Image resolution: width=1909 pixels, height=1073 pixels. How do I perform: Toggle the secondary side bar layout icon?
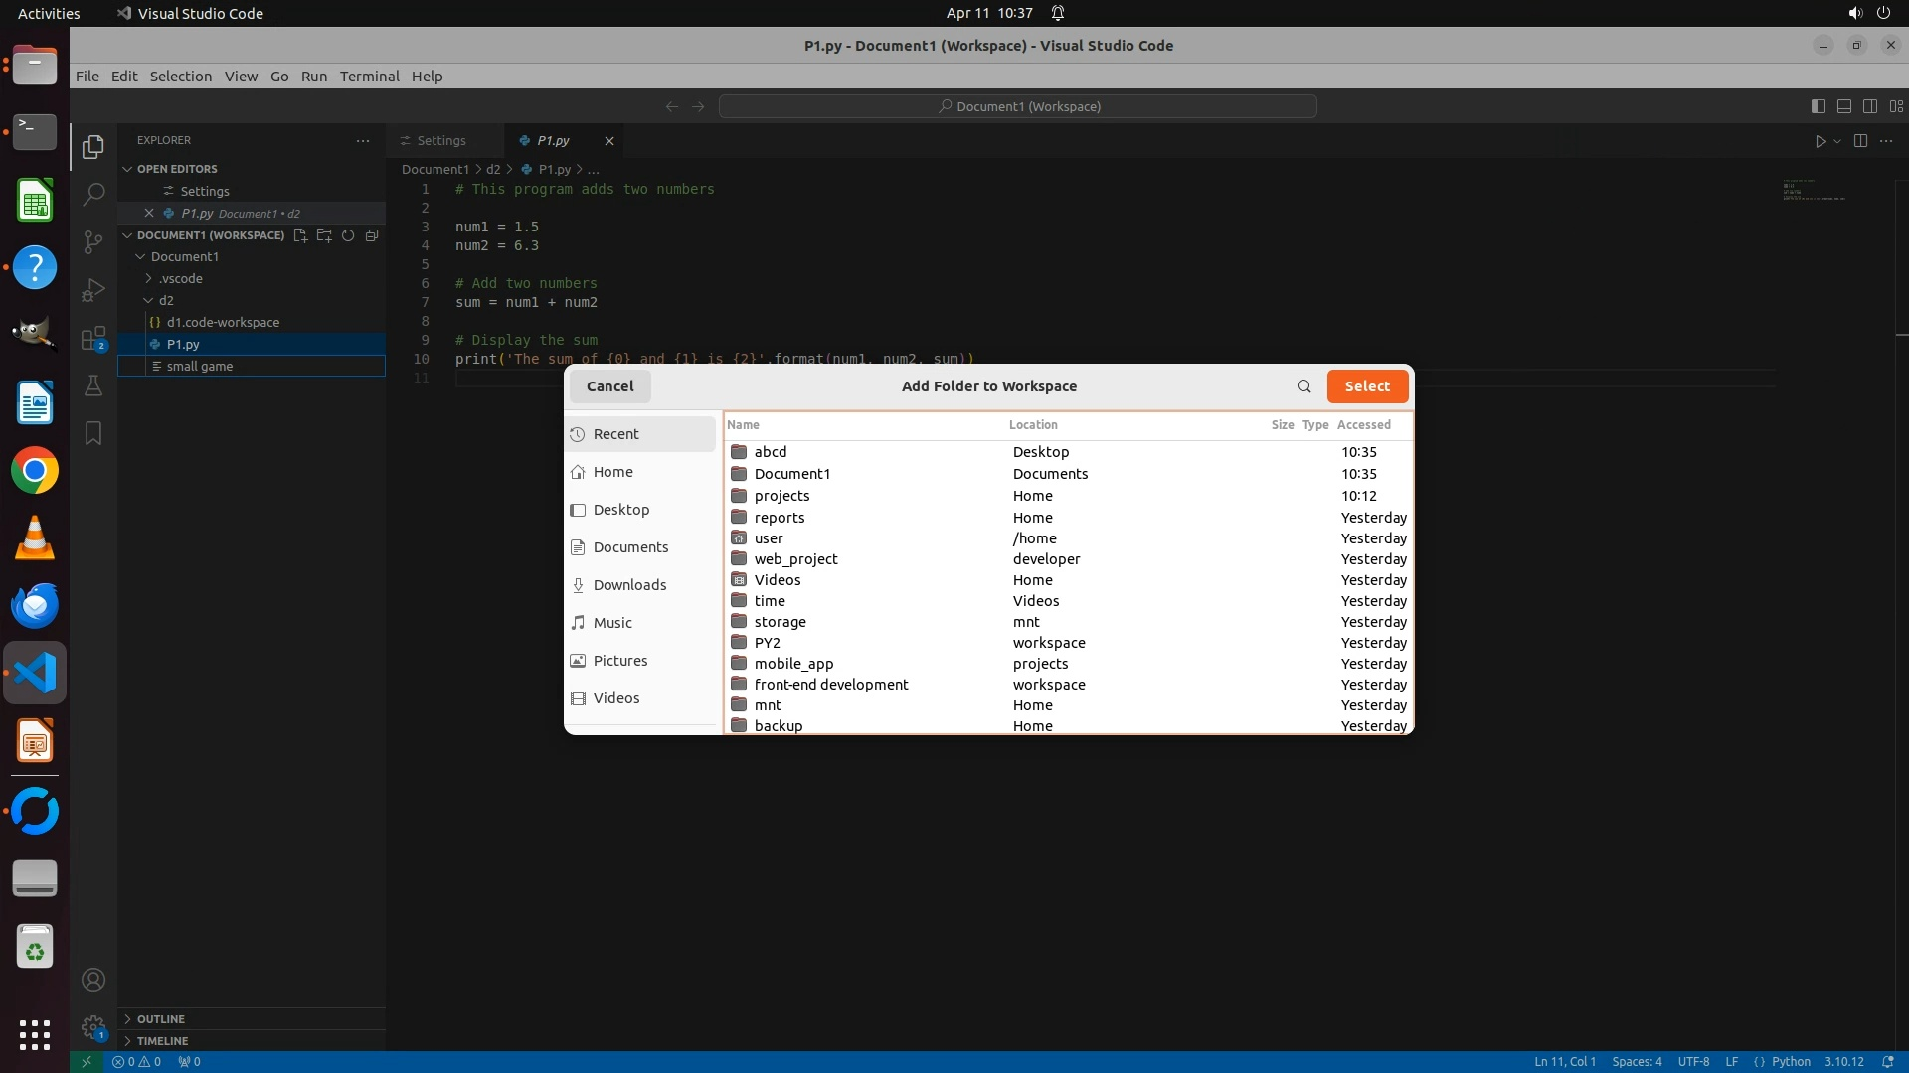click(1870, 106)
